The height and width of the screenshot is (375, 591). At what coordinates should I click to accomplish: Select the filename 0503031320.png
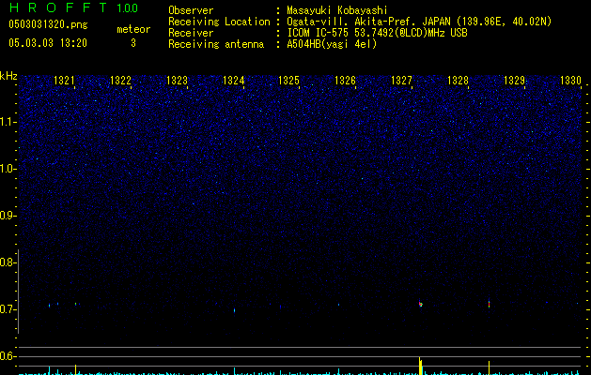click(48, 24)
